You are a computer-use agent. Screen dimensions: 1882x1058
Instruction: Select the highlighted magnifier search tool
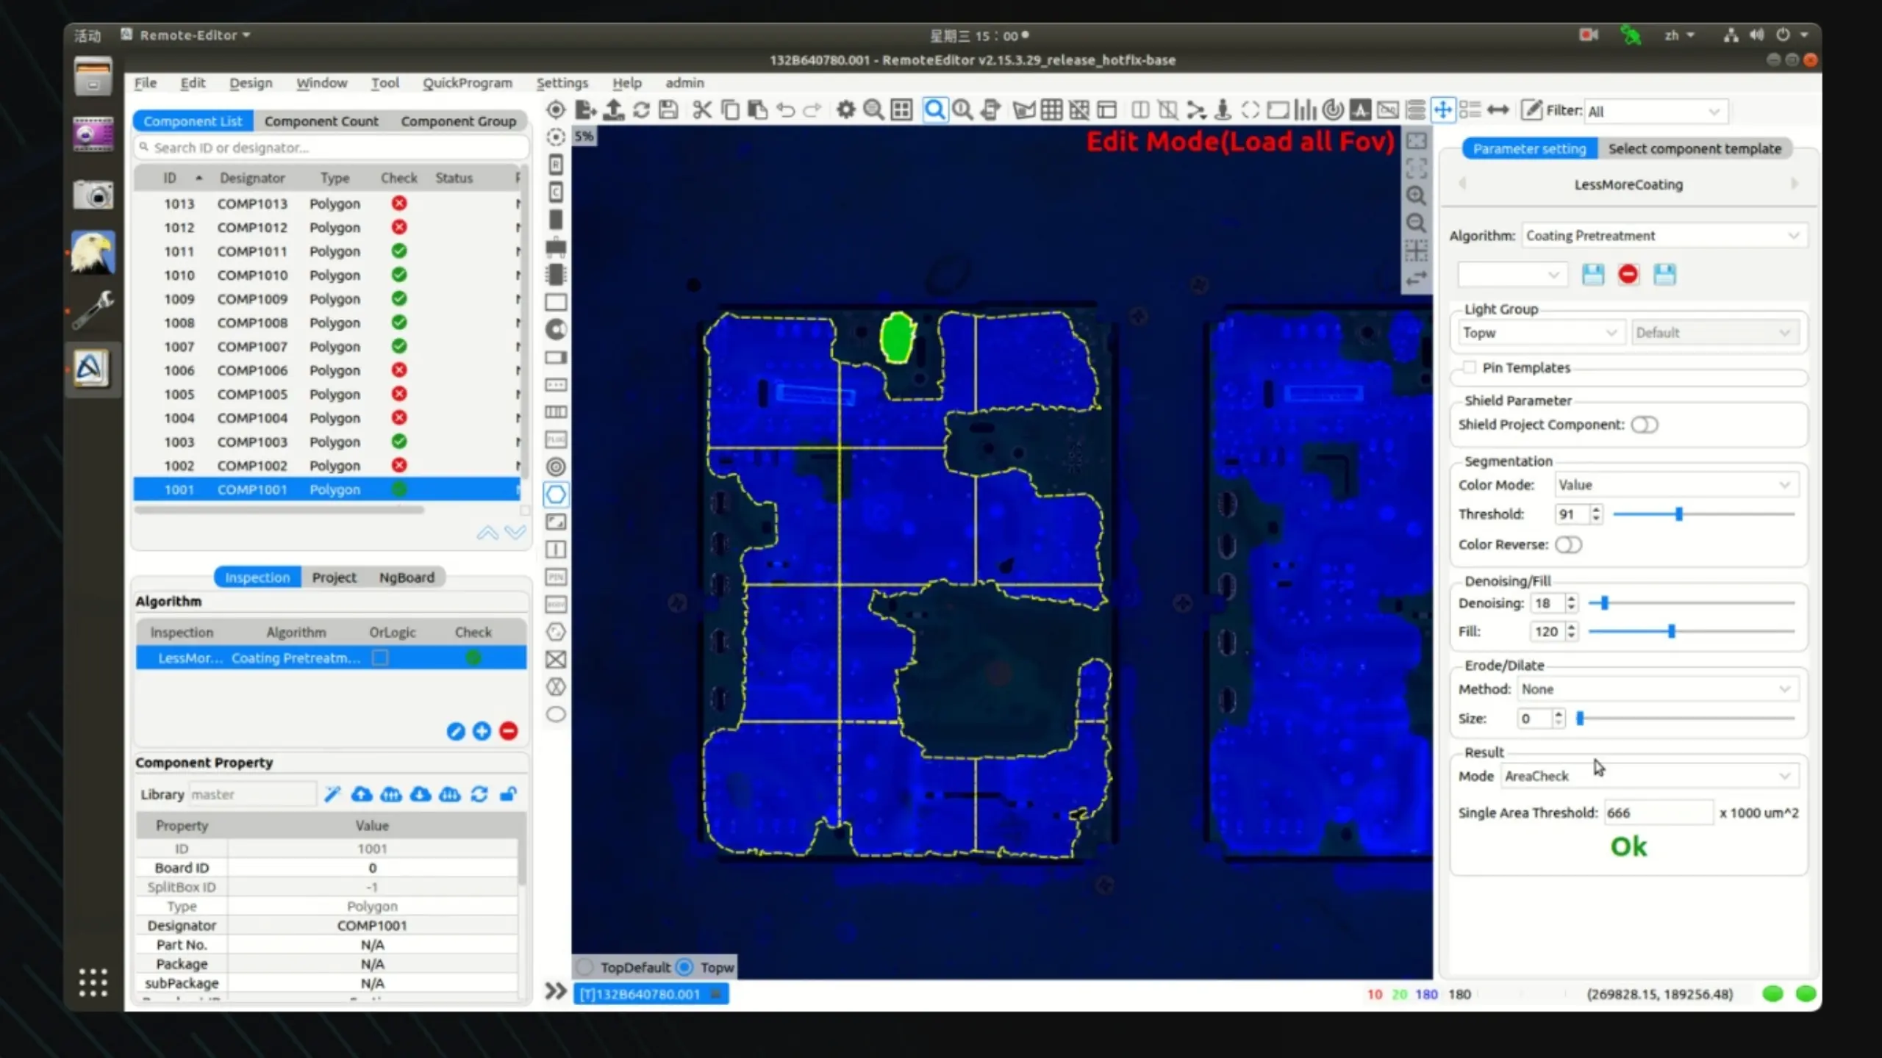pos(934,110)
